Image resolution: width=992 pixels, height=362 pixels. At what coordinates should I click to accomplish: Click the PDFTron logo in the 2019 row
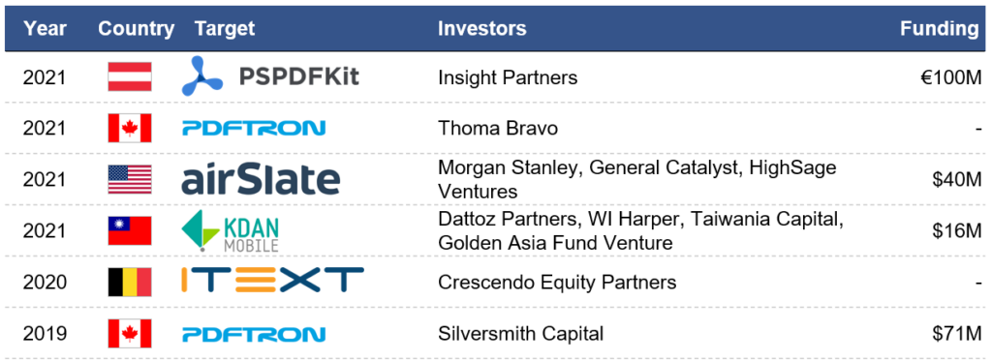click(254, 334)
